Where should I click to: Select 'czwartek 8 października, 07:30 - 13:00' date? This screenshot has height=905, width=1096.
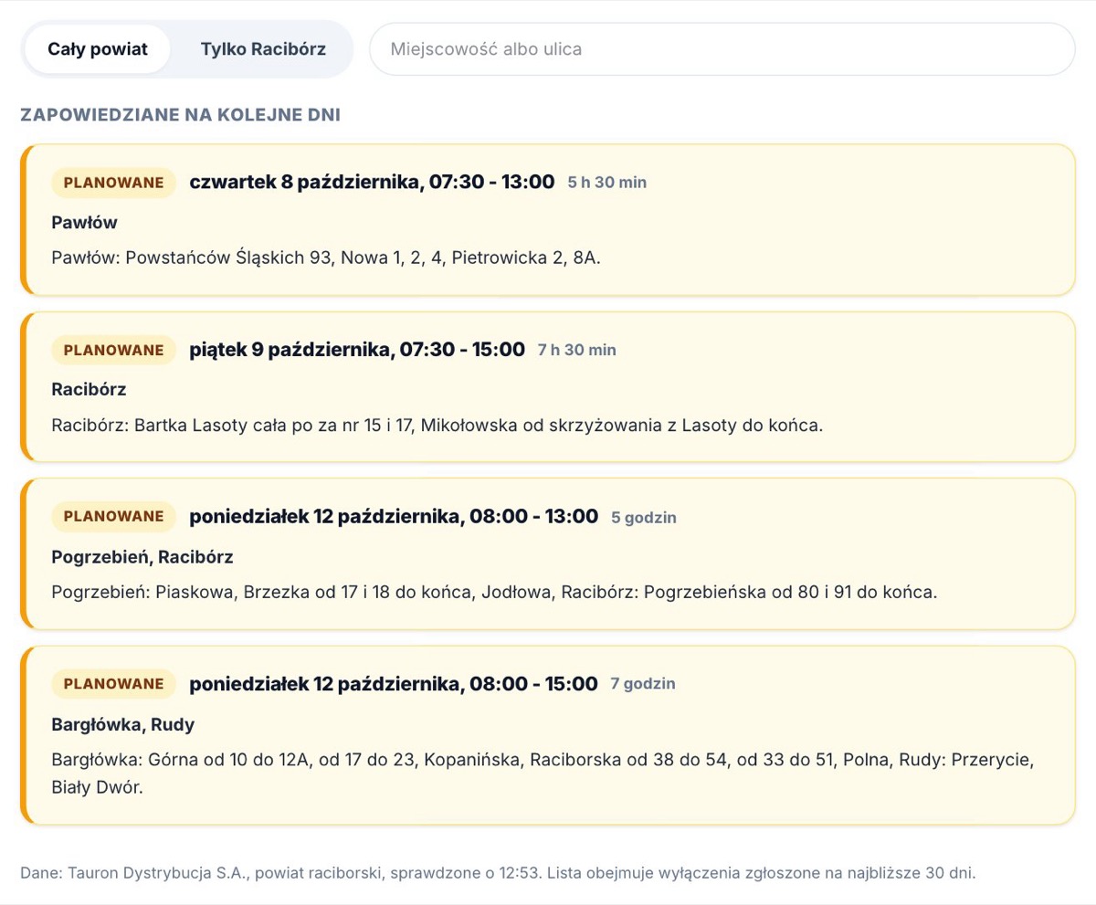[x=372, y=182]
